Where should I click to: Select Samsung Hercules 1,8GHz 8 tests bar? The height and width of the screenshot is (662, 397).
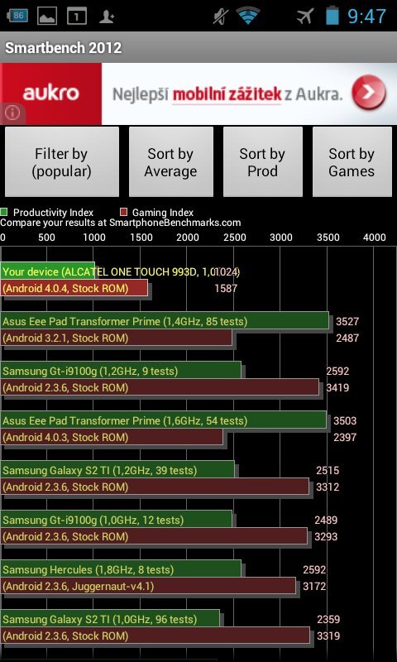(x=121, y=569)
